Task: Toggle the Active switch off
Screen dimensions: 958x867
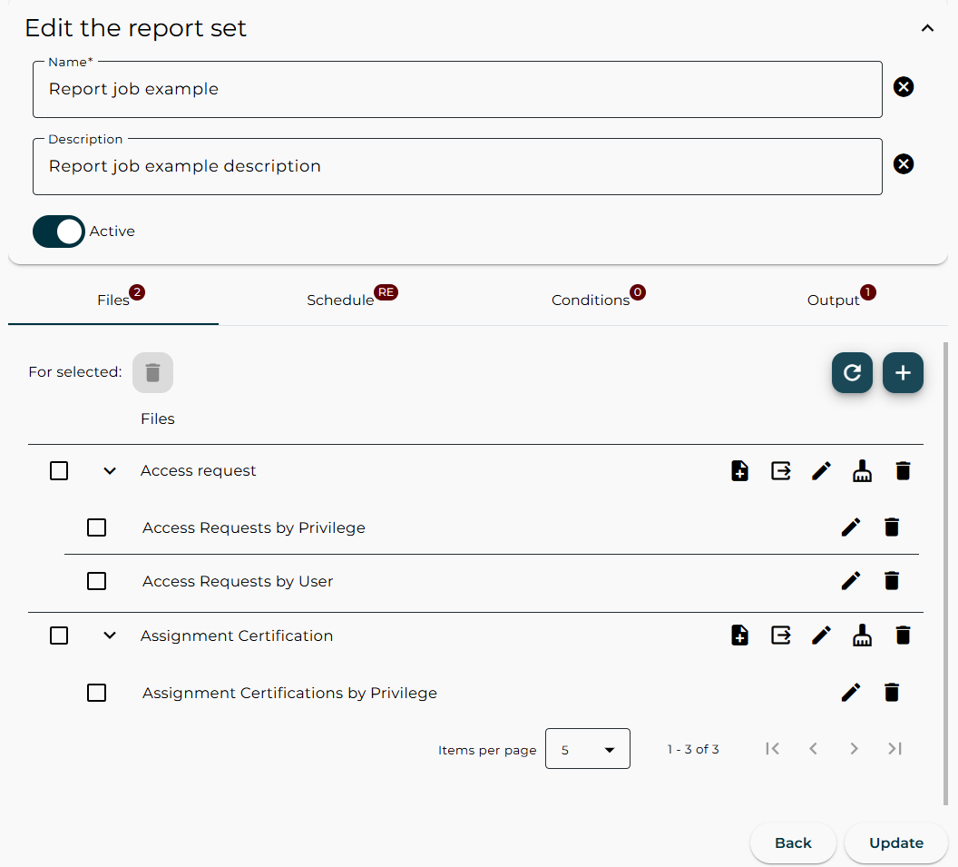Action: click(x=58, y=232)
